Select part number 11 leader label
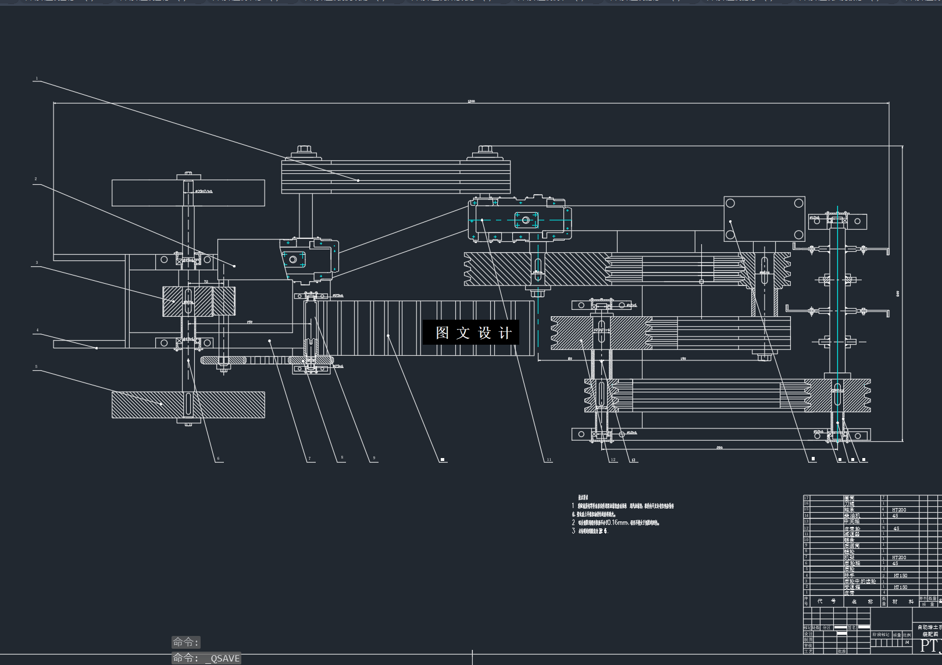Viewport: 942px width, 665px height. point(548,460)
